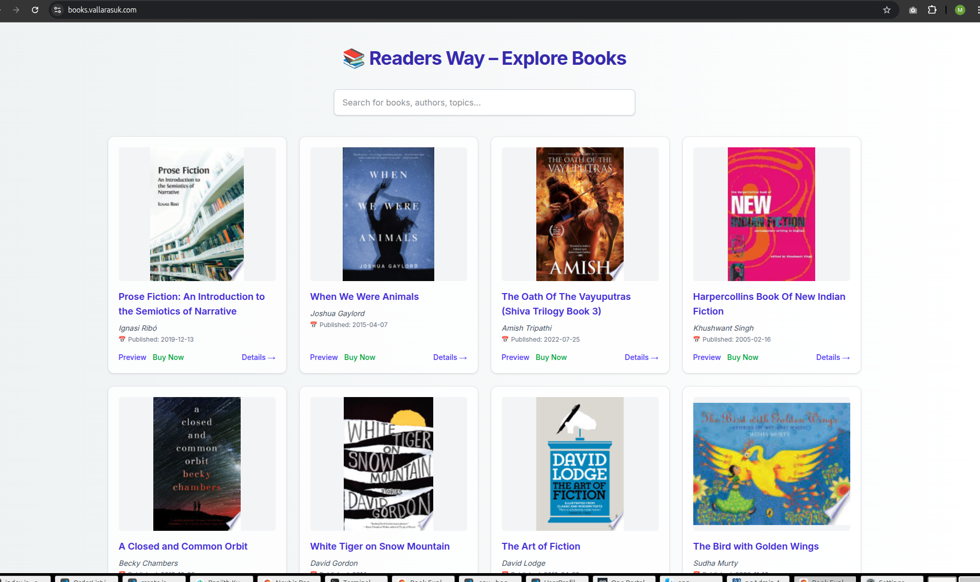Buy Now for When We Were Animals
The height and width of the screenshot is (582, 980).
tap(360, 357)
